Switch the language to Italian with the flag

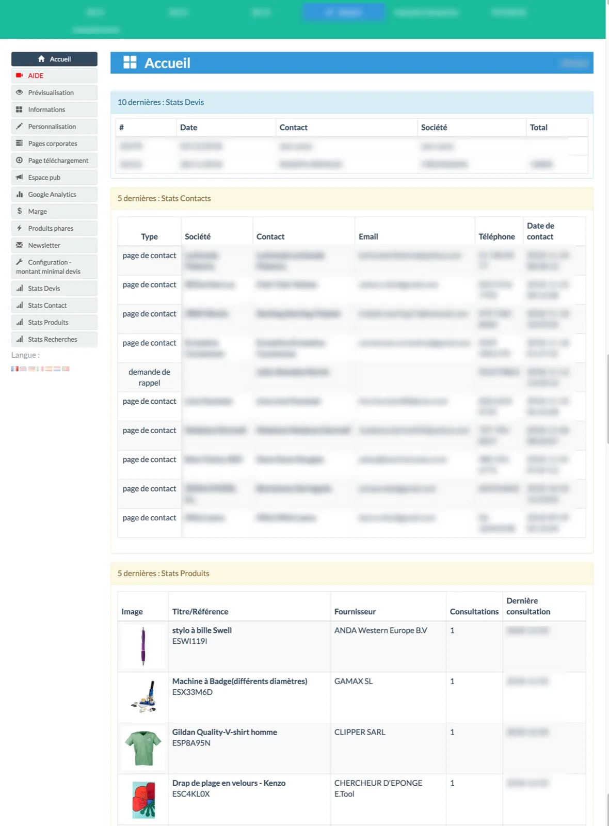[x=40, y=369]
